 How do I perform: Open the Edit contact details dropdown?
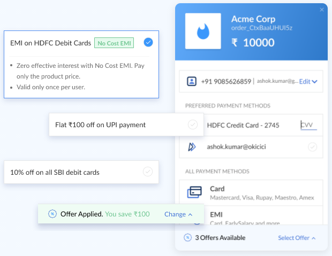point(308,82)
